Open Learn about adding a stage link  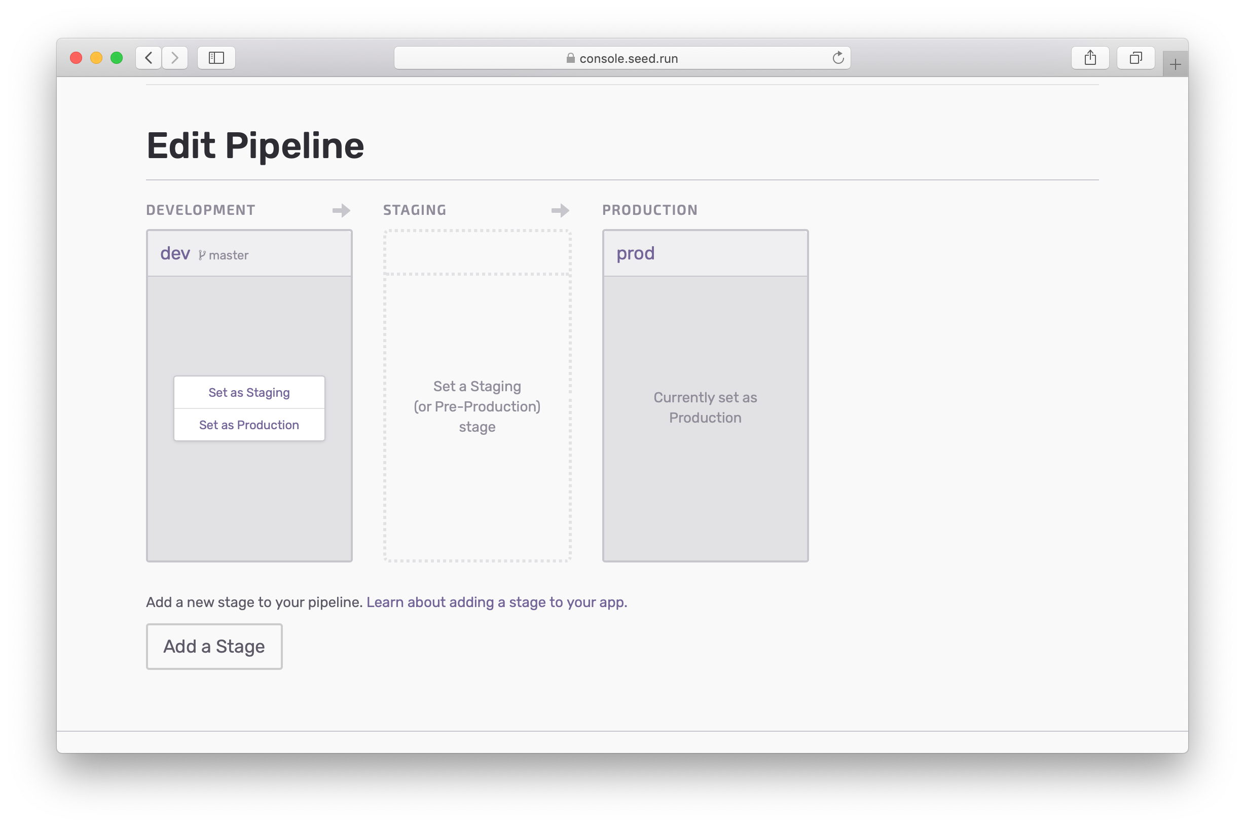coord(496,602)
